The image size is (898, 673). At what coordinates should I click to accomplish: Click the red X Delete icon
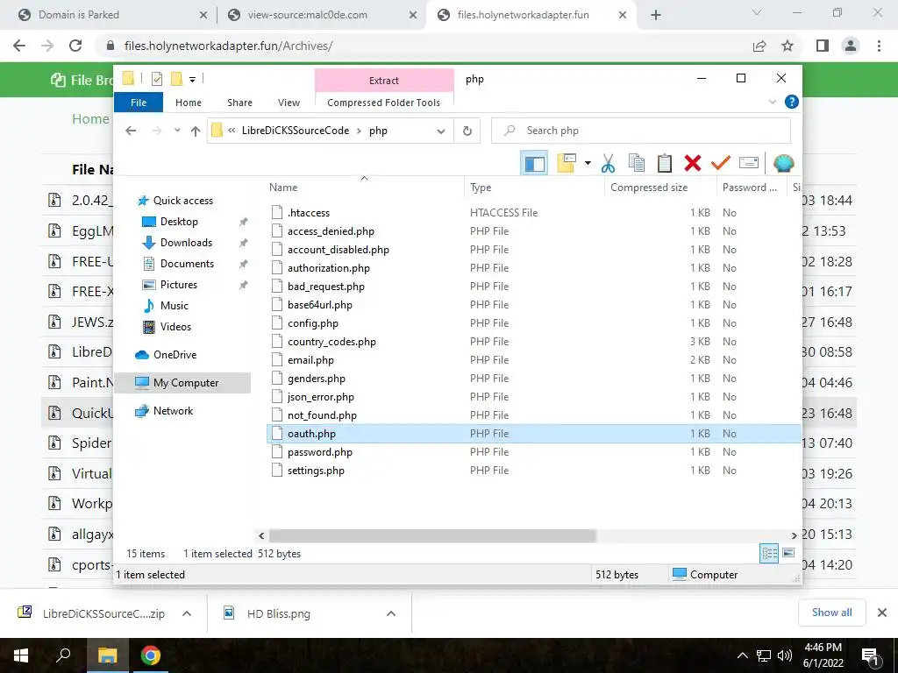point(693,164)
